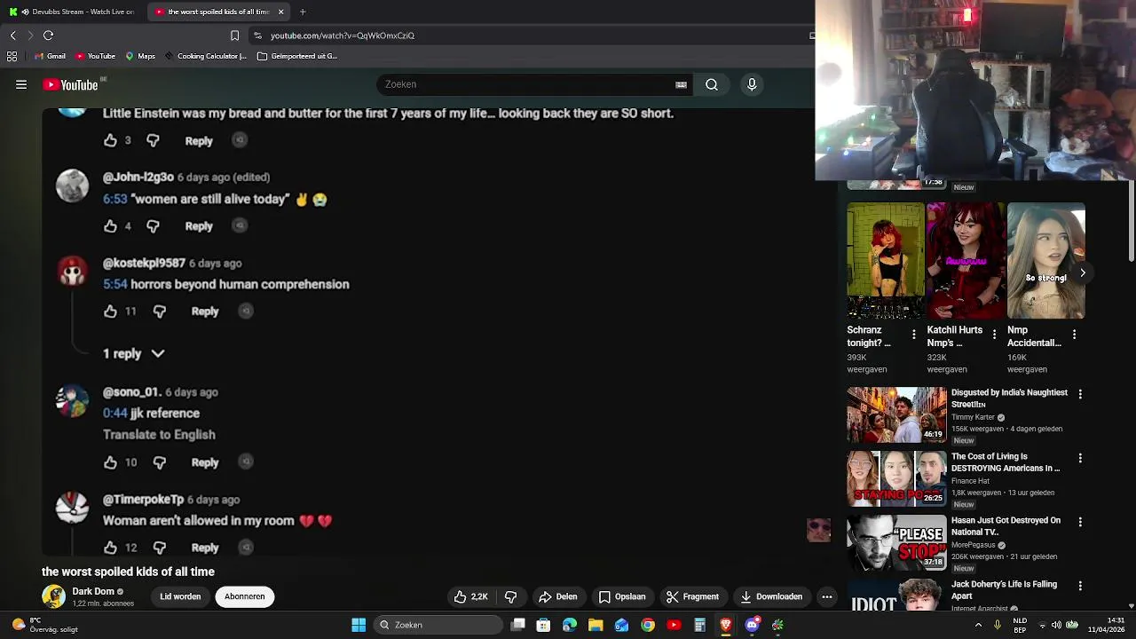
Task: Jump to timestamp 5:54
Action: pos(115,285)
